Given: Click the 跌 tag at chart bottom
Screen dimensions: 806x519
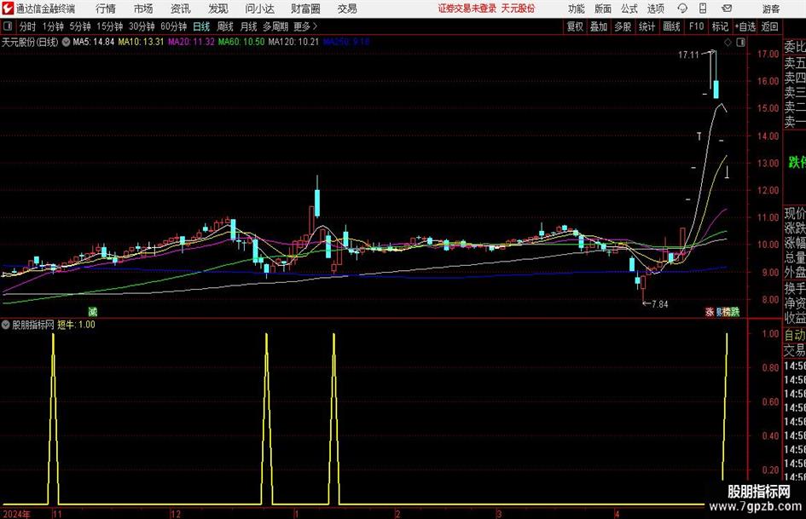Looking at the screenshot, I should (735, 312).
